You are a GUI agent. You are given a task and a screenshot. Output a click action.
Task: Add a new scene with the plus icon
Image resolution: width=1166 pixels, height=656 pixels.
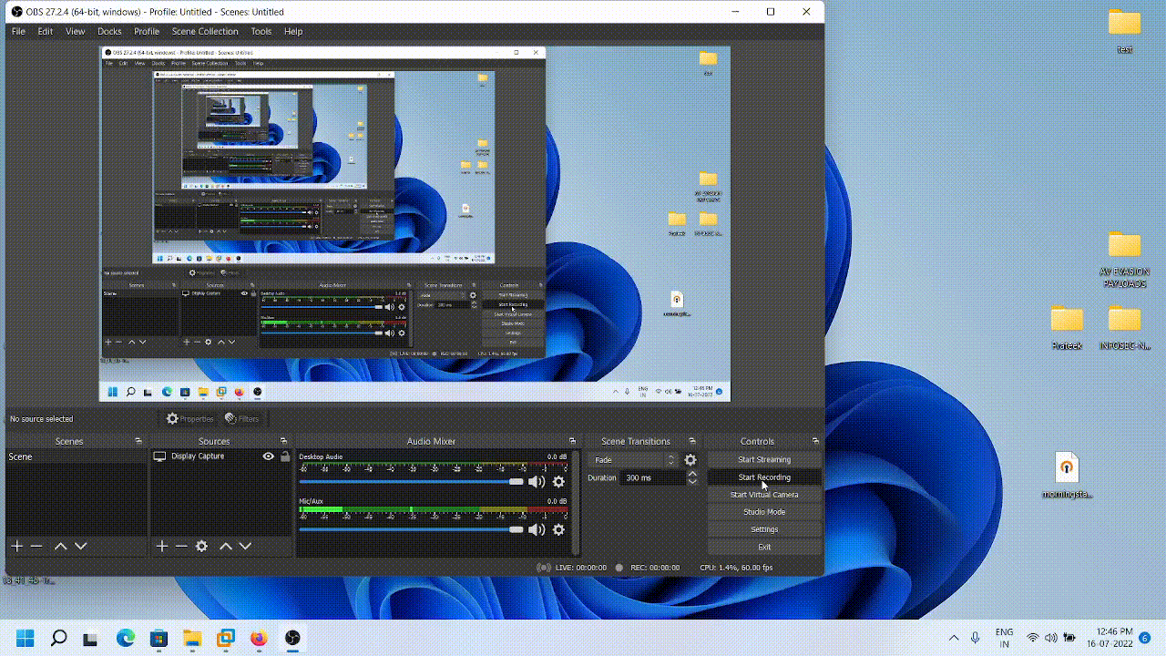(16, 546)
